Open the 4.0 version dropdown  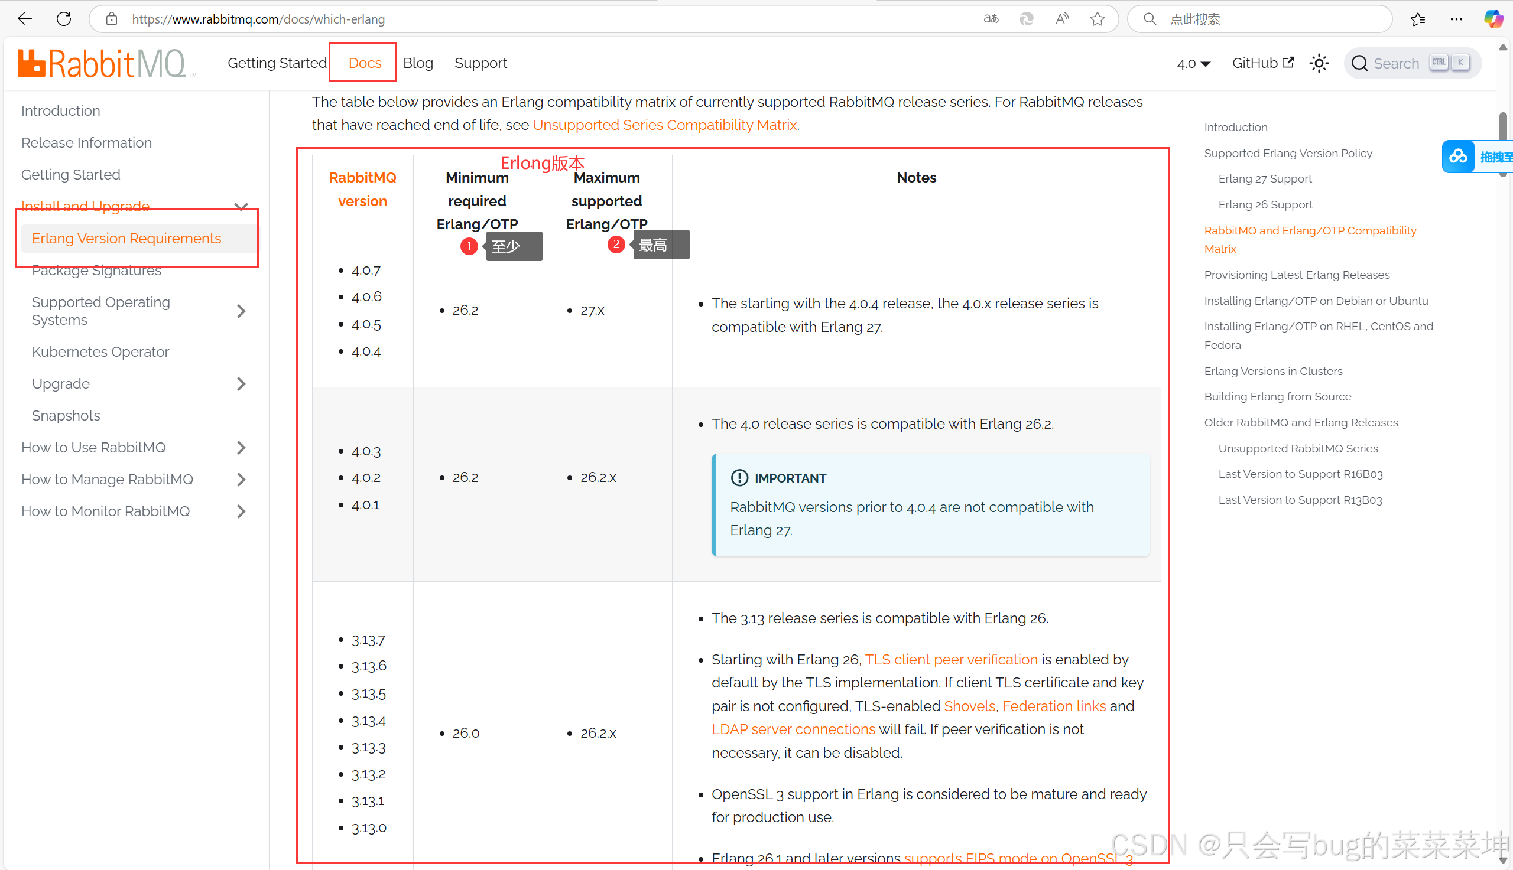tap(1193, 63)
